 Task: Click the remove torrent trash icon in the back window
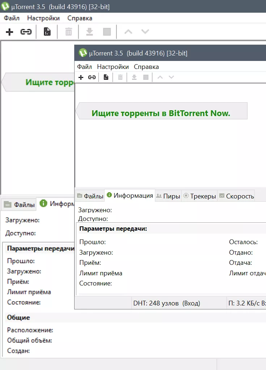click(68, 32)
